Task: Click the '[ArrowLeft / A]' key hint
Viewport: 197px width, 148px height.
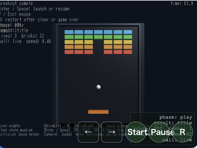Action: (x=57, y=126)
